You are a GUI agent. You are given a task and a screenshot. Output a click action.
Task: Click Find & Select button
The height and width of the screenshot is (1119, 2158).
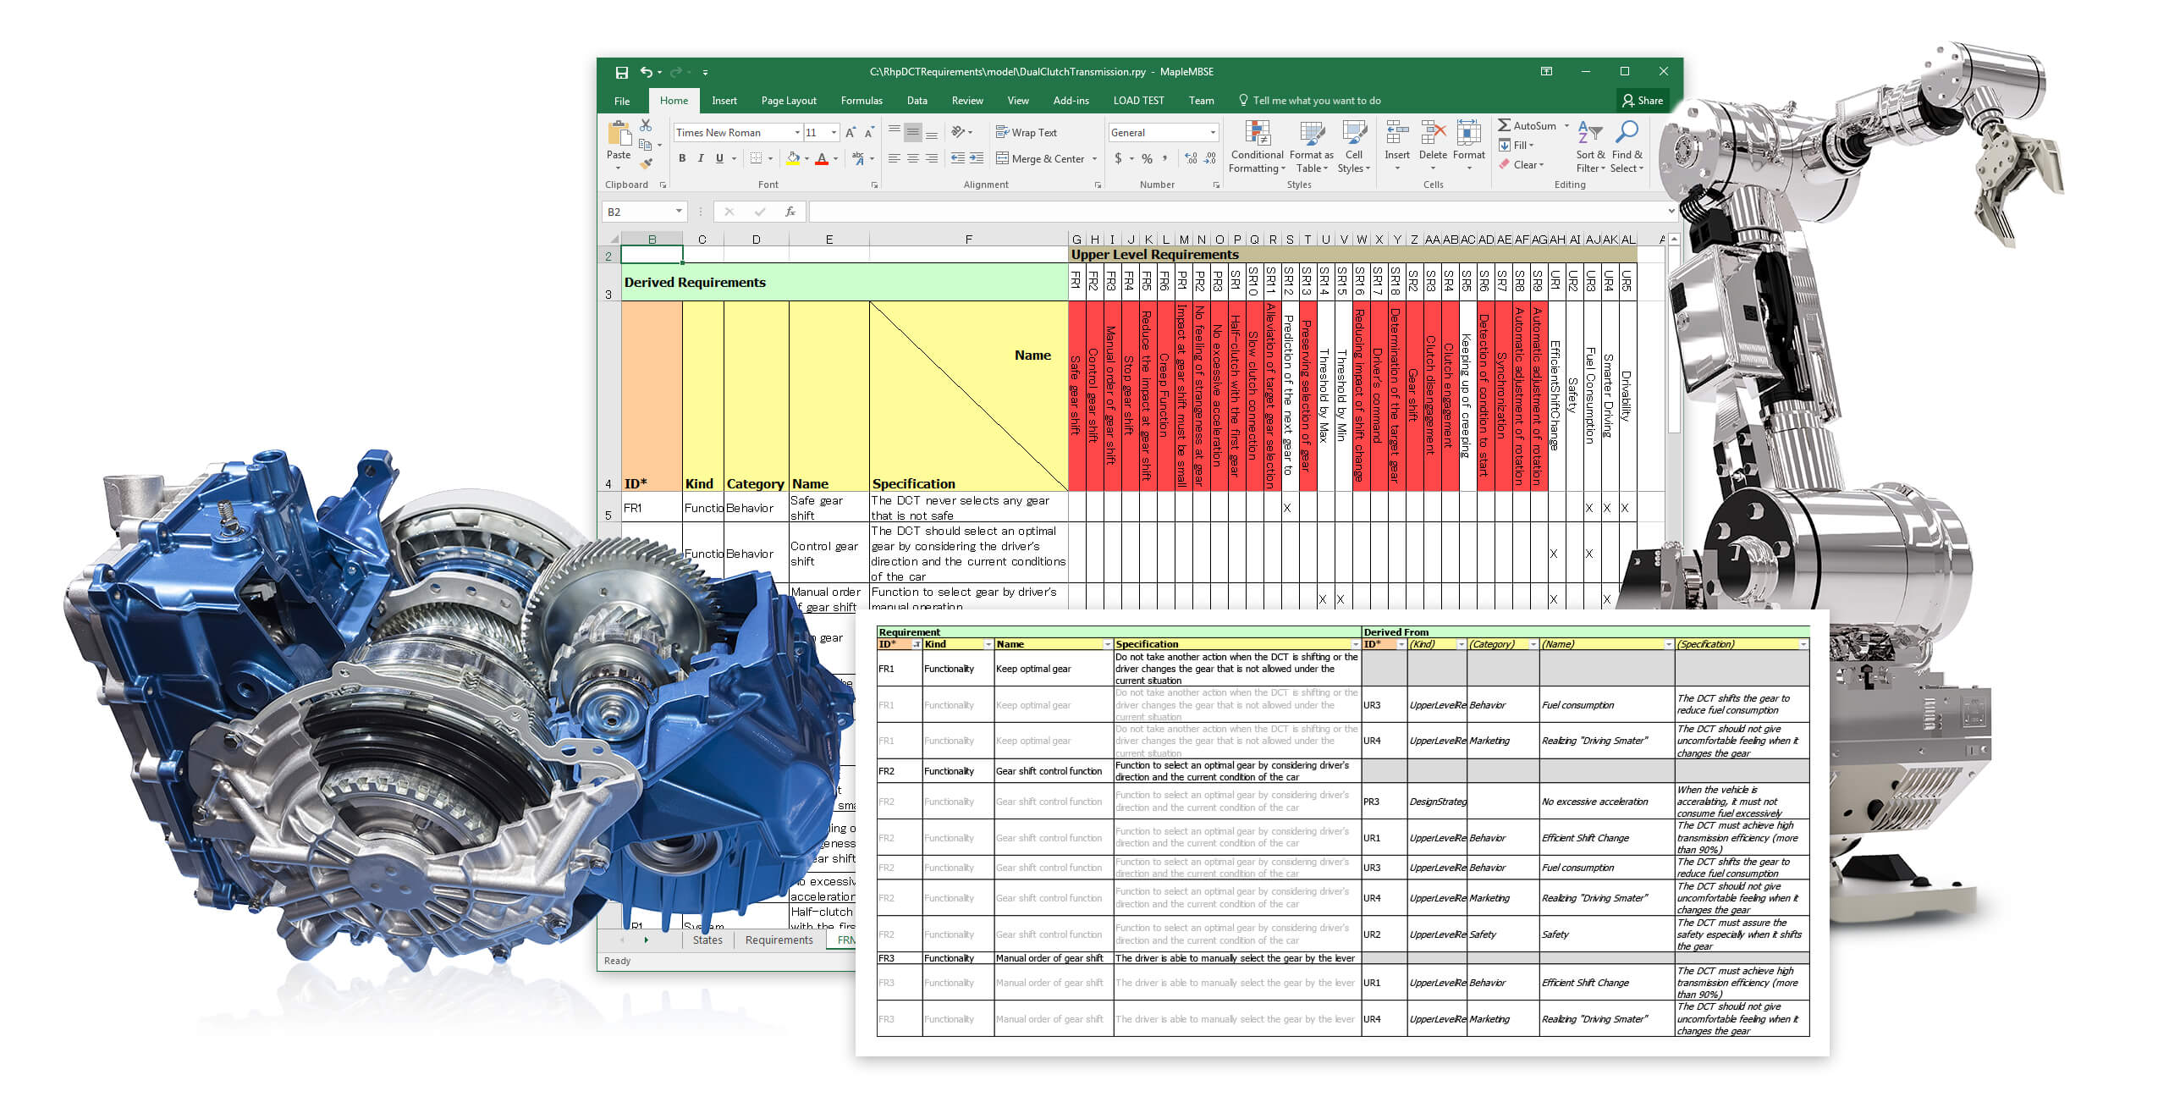pos(1627,147)
